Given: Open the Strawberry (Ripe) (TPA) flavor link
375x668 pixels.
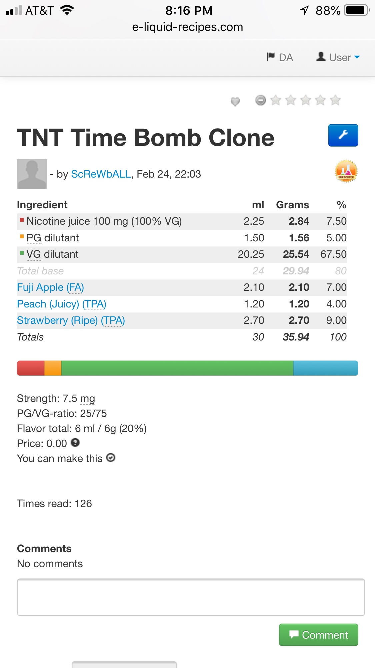Looking at the screenshot, I should tap(71, 320).
